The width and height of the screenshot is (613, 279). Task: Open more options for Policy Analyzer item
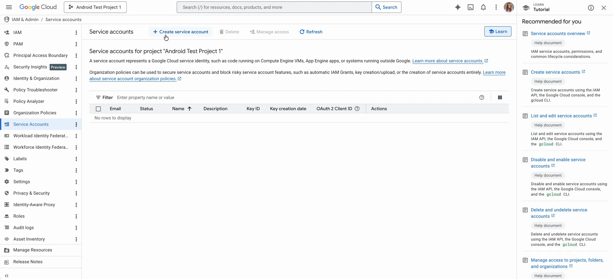pyautogui.click(x=76, y=101)
